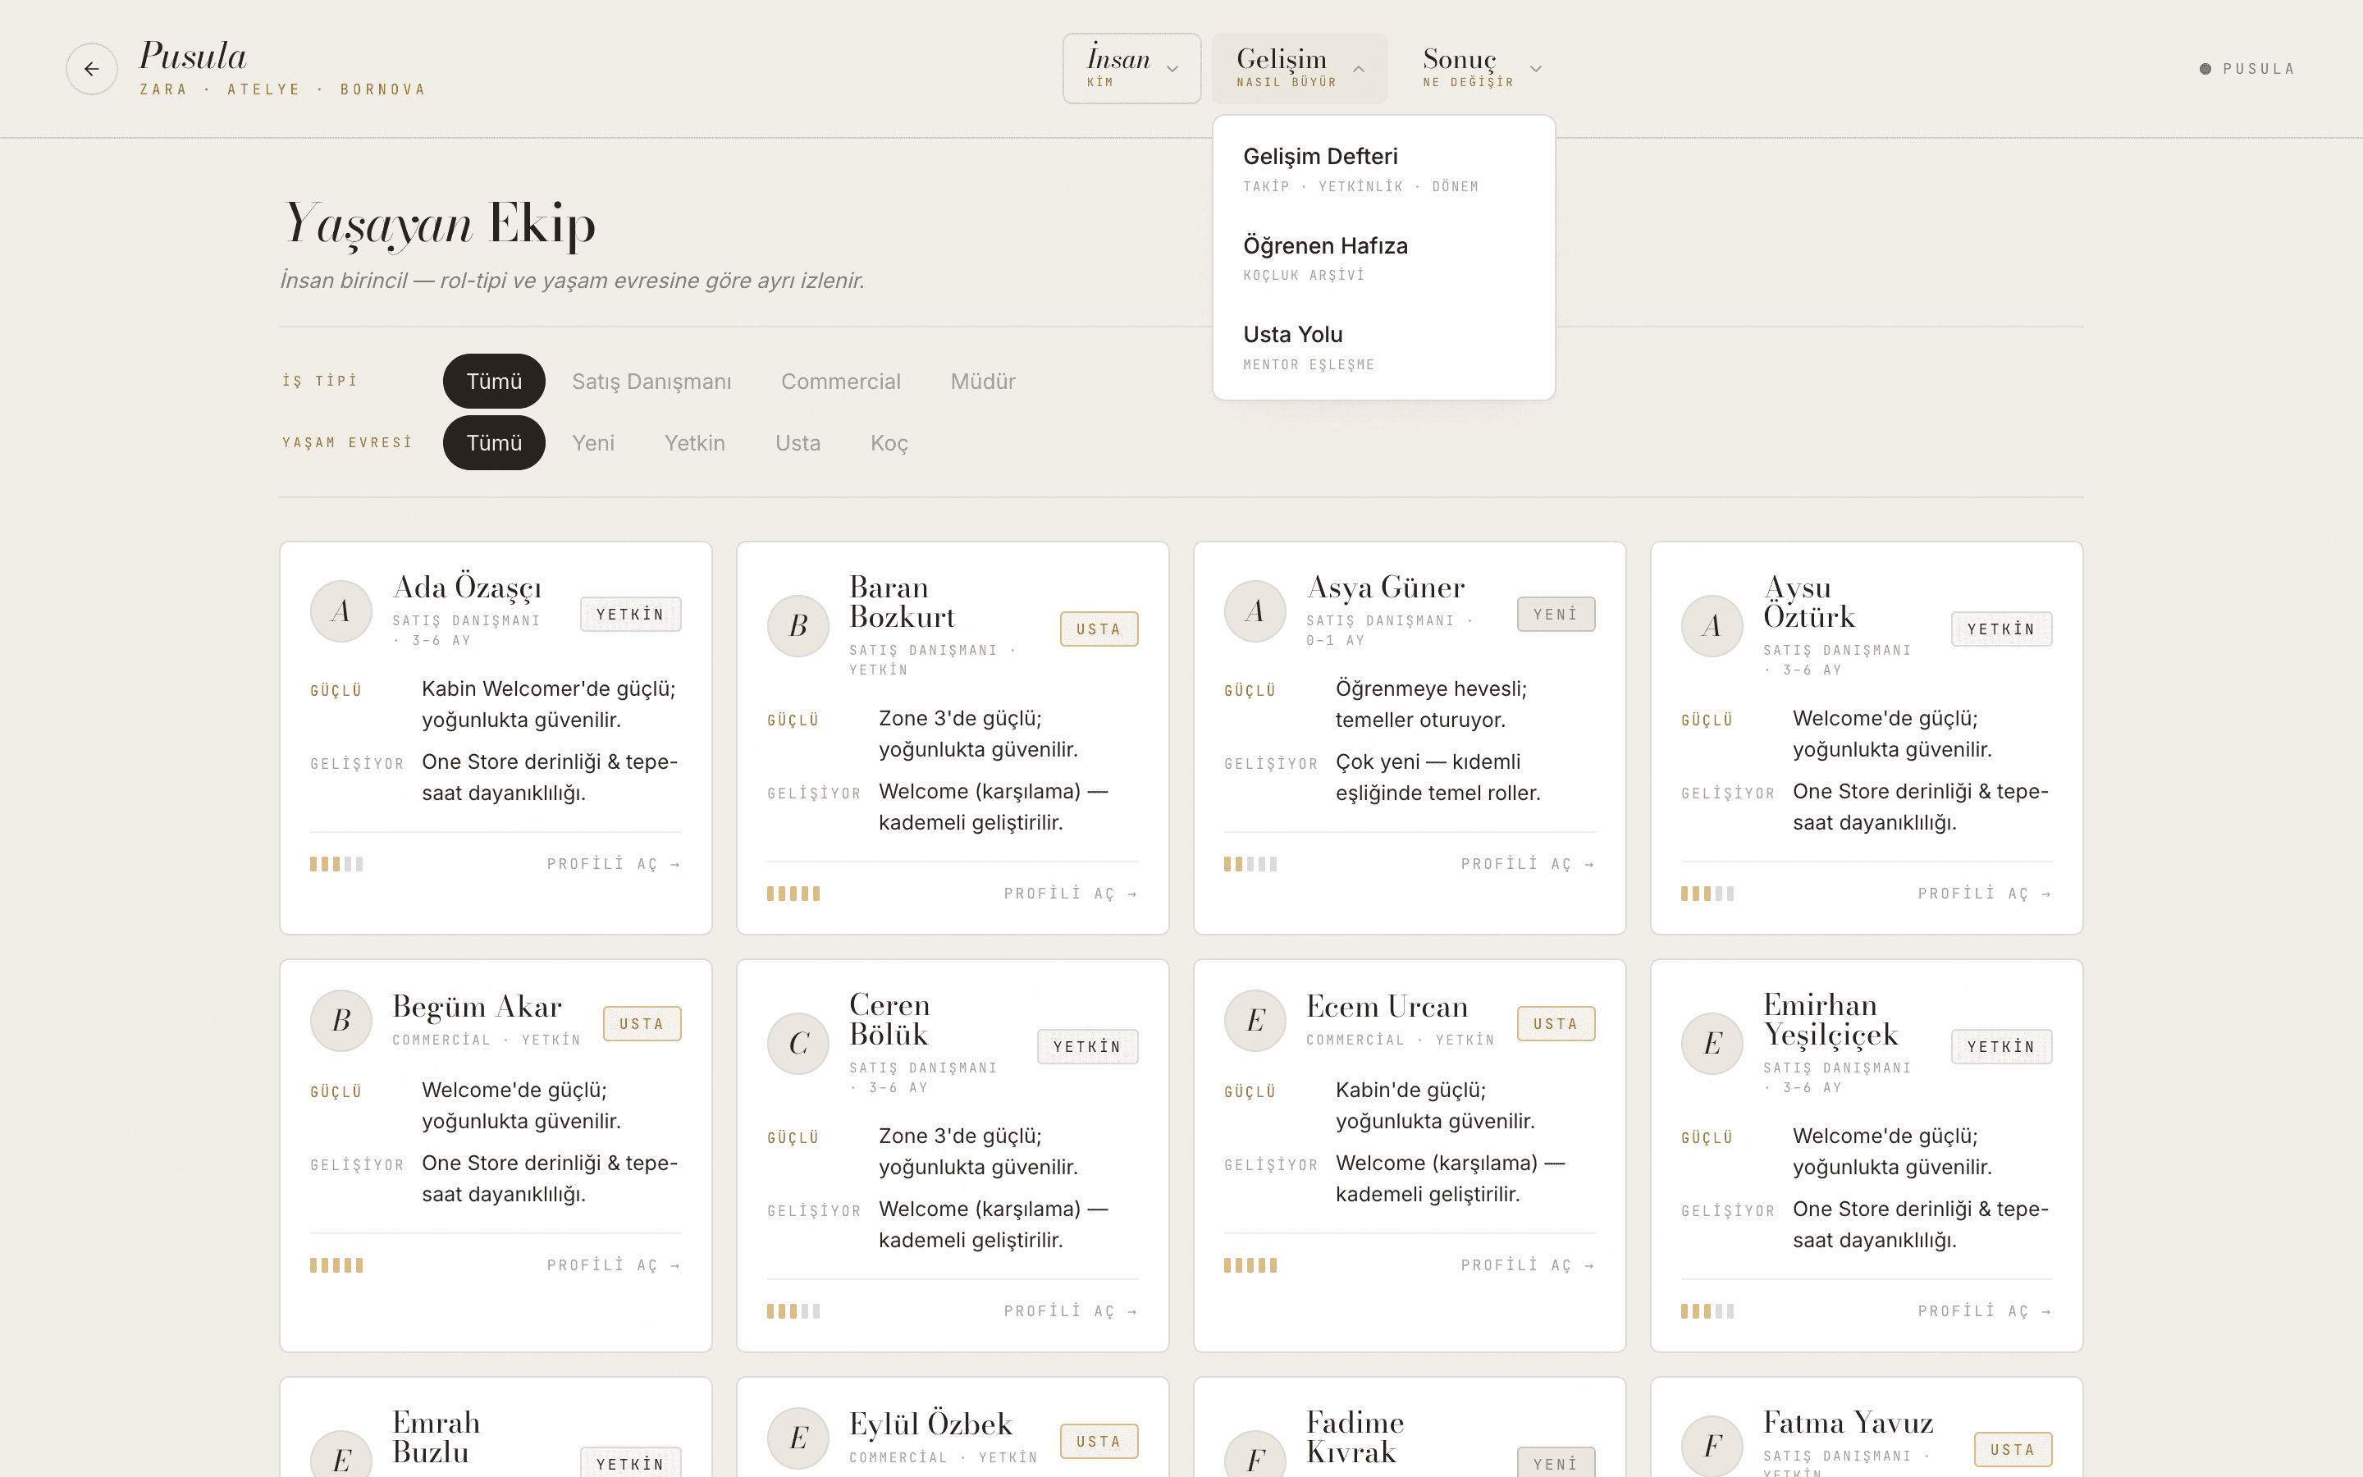Click Aysu Öztürk's avatar initial
Image resolution: width=2363 pixels, height=1477 pixels.
tap(1712, 626)
